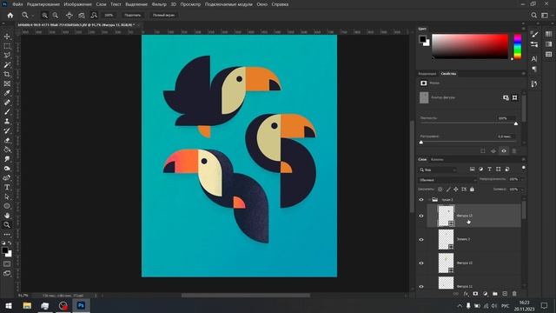Select the Healing Brush tool

click(x=7, y=103)
